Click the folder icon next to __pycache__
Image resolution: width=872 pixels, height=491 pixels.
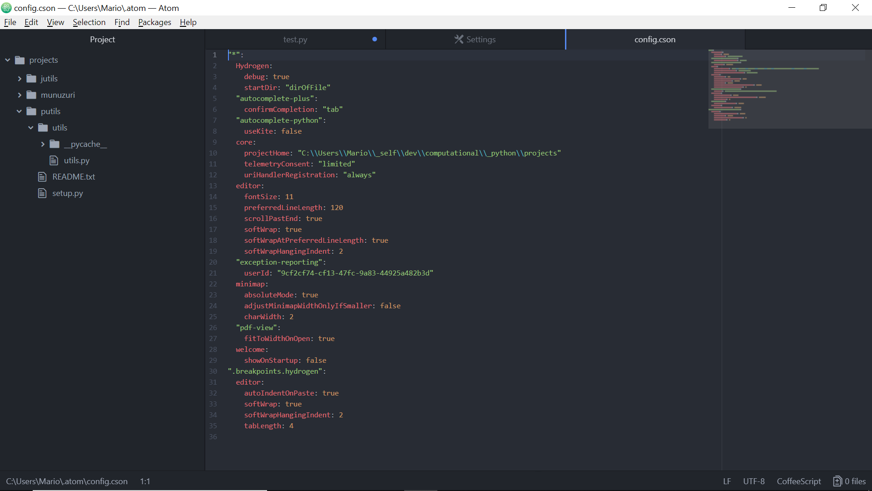[54, 144]
